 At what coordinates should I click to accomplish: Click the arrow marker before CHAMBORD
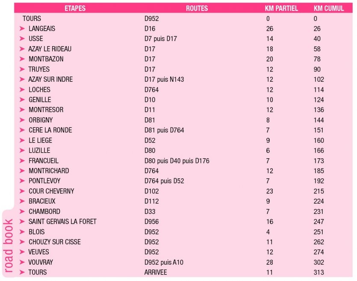pyautogui.click(x=22, y=211)
